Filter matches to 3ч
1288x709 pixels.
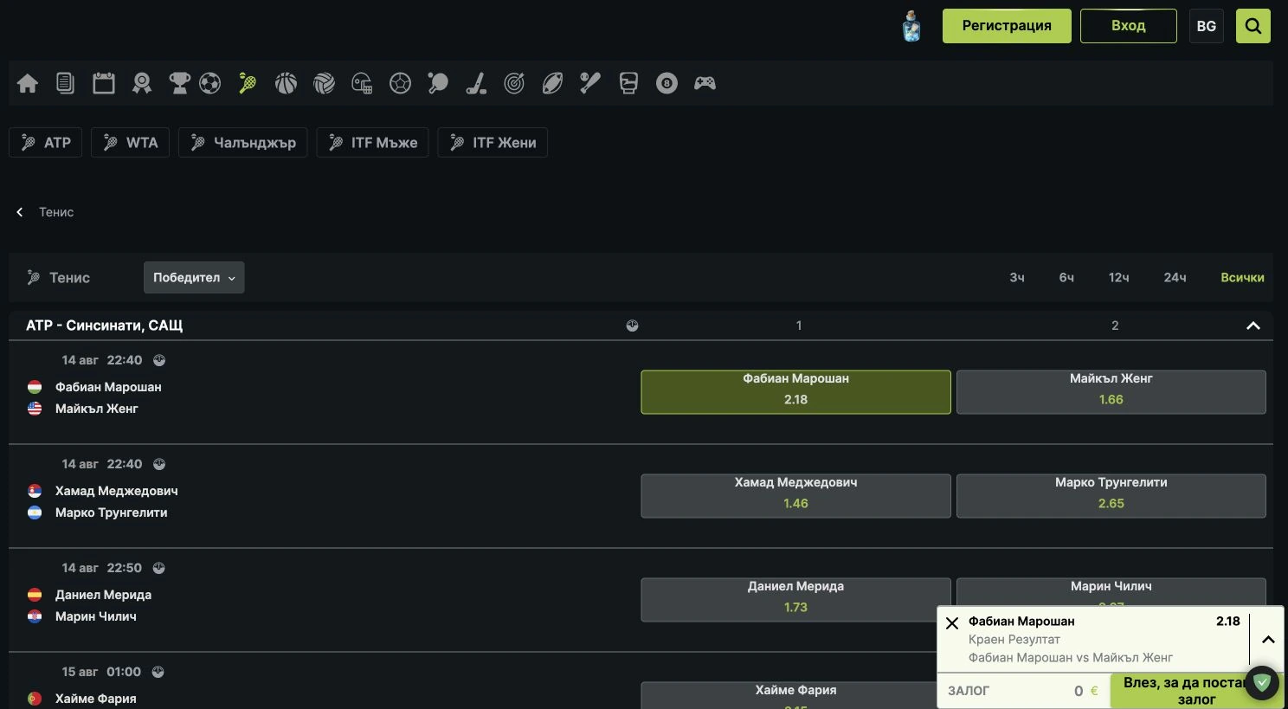(x=1017, y=278)
